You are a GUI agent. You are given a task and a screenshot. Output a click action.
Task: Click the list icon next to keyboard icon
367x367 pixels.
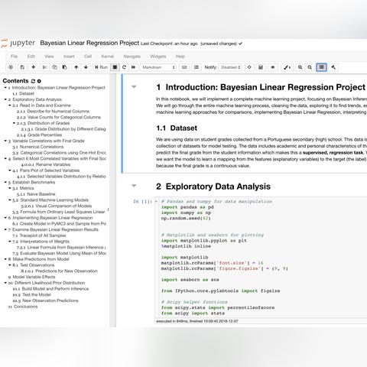click(x=196, y=67)
